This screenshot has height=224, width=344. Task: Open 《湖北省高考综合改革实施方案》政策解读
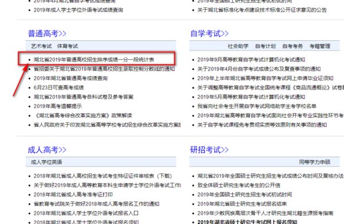click(x=83, y=115)
